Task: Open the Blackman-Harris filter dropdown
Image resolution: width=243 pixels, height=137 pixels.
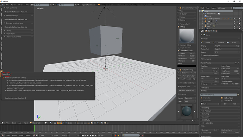Action: point(230,130)
